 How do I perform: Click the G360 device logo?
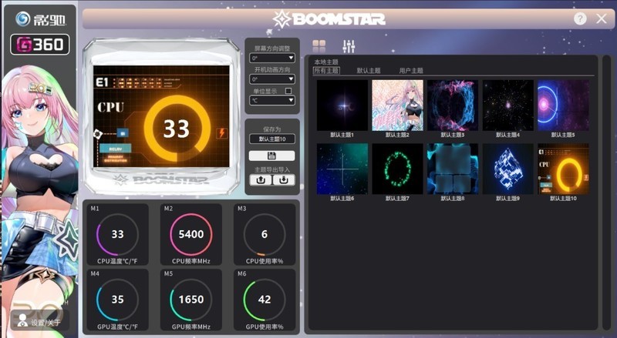coord(40,45)
